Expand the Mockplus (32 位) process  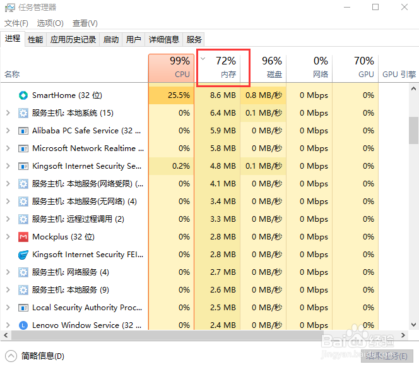[8, 236]
